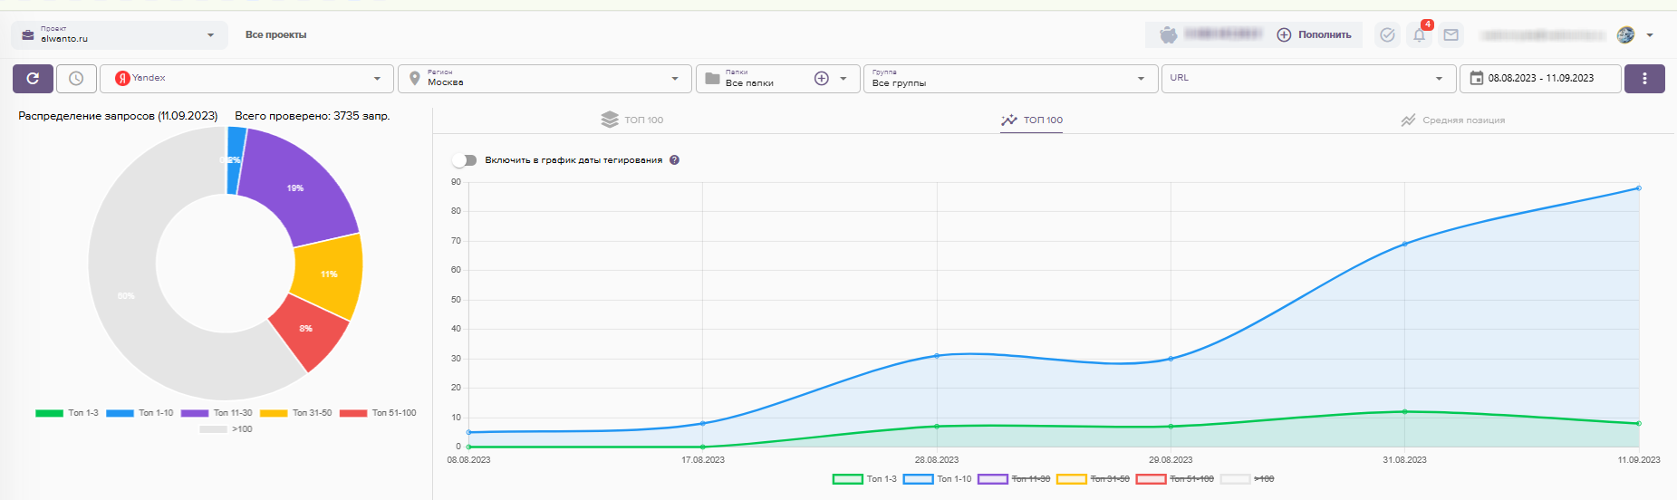This screenshot has height=500, width=1677.
Task: Expand the Группа 'Все группы' dropdown
Action: 1009,79
